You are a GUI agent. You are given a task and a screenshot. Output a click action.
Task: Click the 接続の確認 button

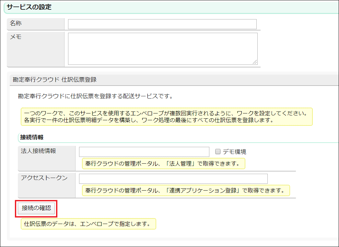[36, 208]
